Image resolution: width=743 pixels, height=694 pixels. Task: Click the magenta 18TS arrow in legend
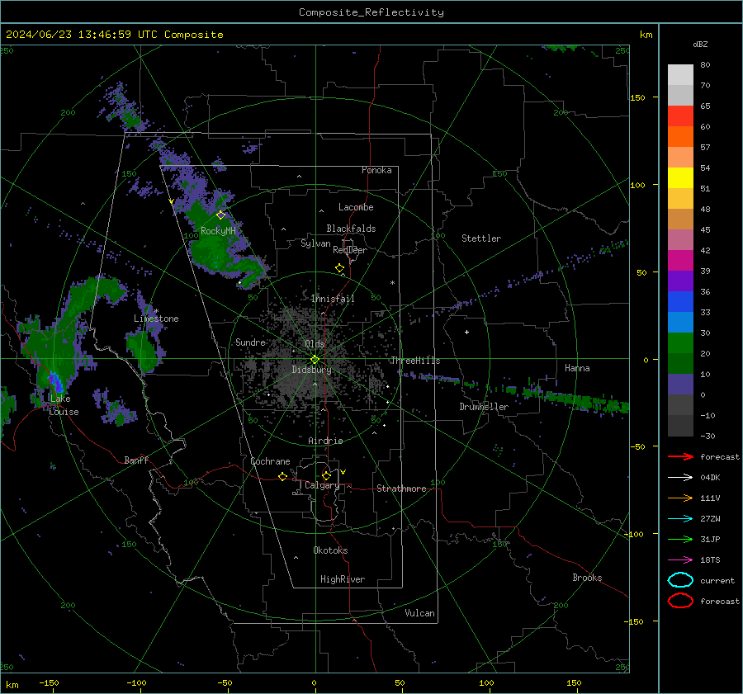click(680, 560)
